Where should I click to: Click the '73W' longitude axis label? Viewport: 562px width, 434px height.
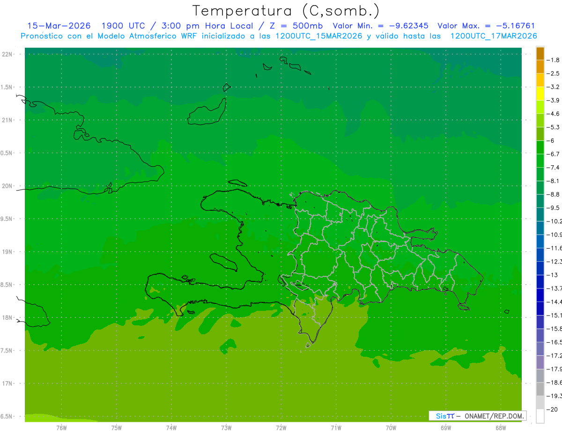tap(226, 428)
